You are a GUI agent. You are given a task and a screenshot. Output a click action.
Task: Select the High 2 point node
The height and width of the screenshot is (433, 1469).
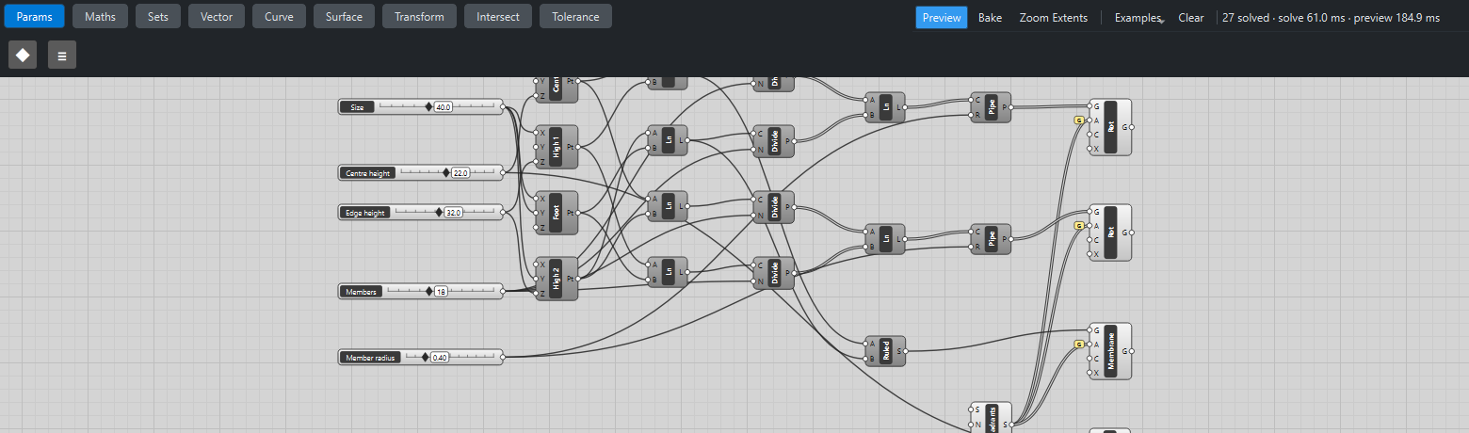(x=557, y=279)
